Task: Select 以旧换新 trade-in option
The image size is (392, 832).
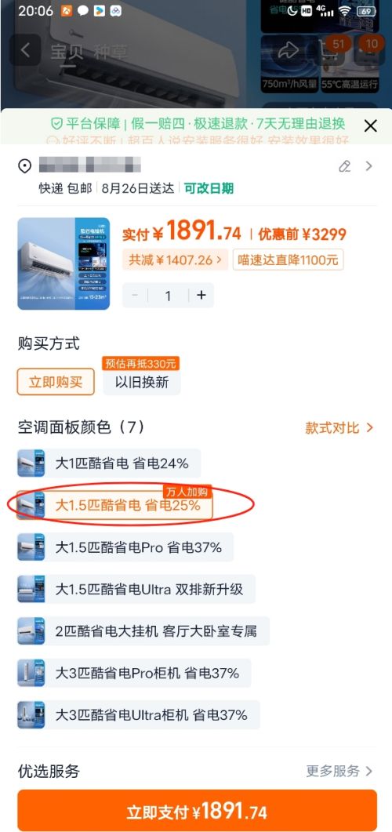Action: tap(142, 382)
